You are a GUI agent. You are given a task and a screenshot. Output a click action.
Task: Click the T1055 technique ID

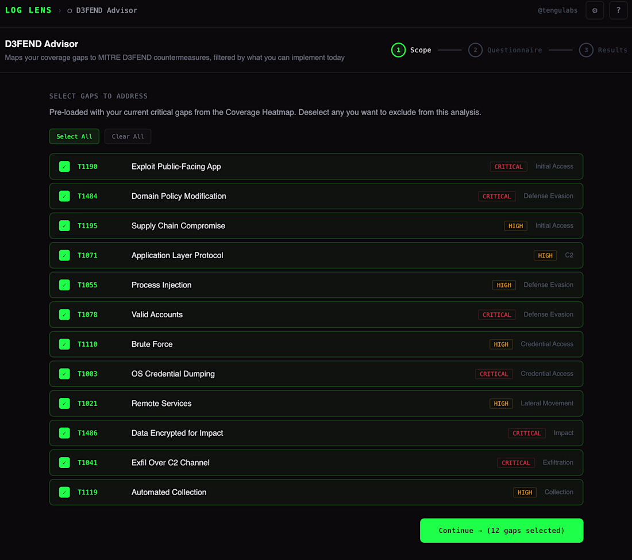[x=87, y=285]
